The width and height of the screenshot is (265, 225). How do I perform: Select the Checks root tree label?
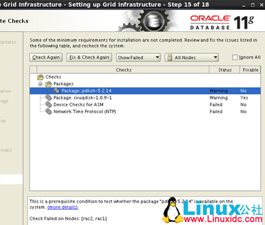[x=53, y=77]
